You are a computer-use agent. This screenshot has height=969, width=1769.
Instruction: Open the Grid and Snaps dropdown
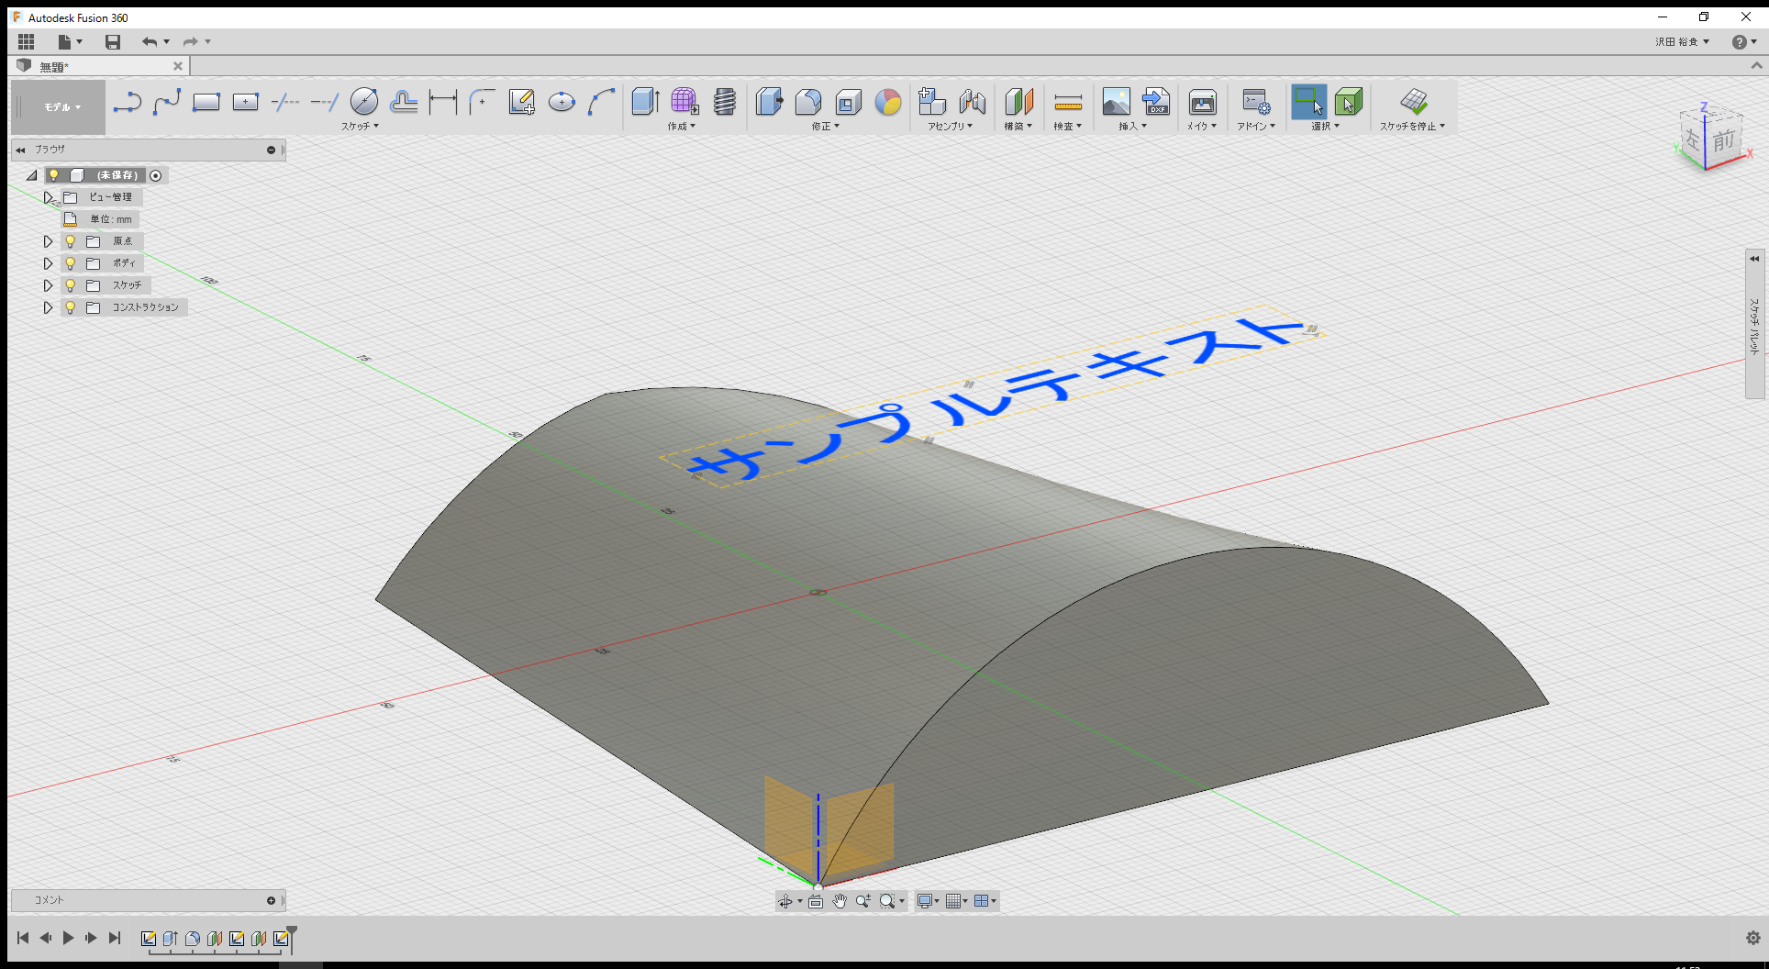coord(956,901)
